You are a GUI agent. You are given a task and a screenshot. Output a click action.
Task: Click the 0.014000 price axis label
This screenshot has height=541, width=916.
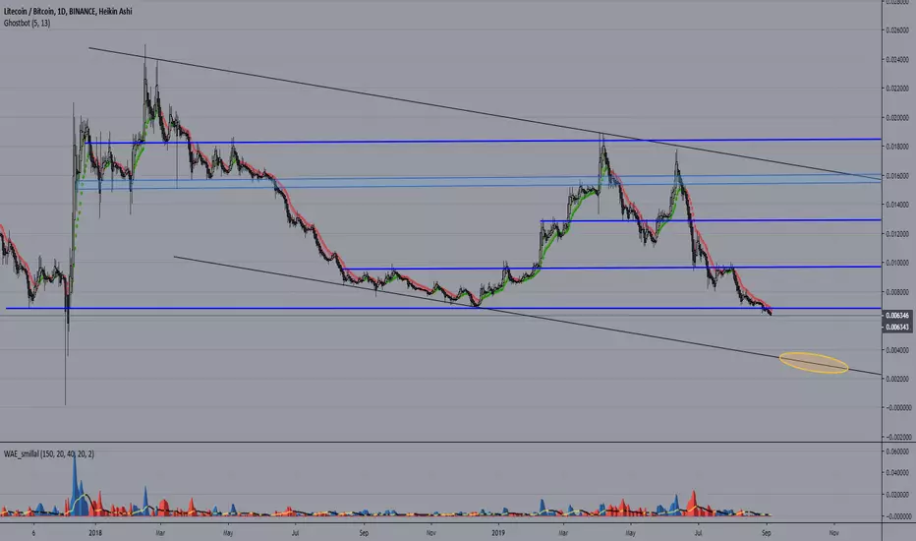[x=896, y=205]
